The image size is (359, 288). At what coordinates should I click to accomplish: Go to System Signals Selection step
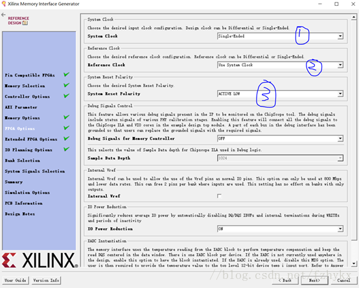click(x=34, y=171)
